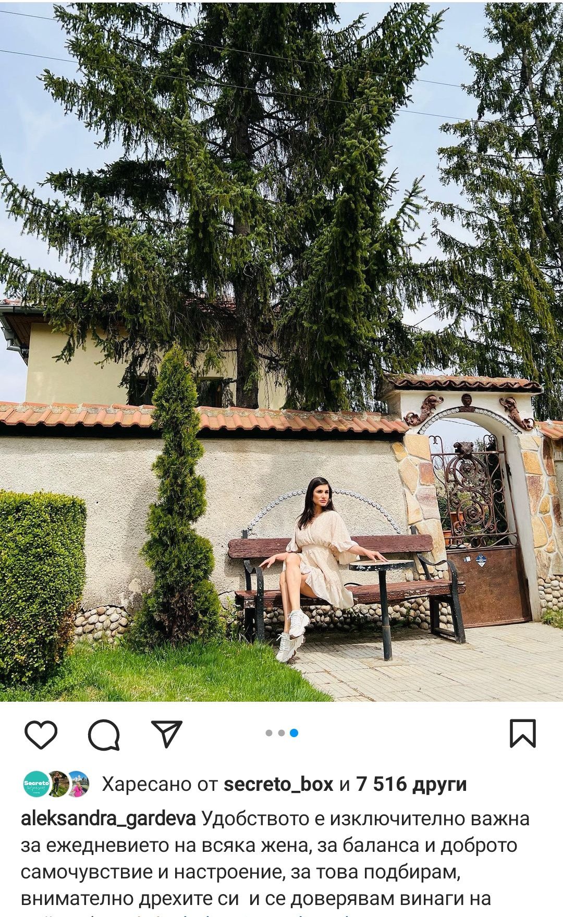View the "7 516 други" likes list
The image size is (563, 917).
pos(411,784)
